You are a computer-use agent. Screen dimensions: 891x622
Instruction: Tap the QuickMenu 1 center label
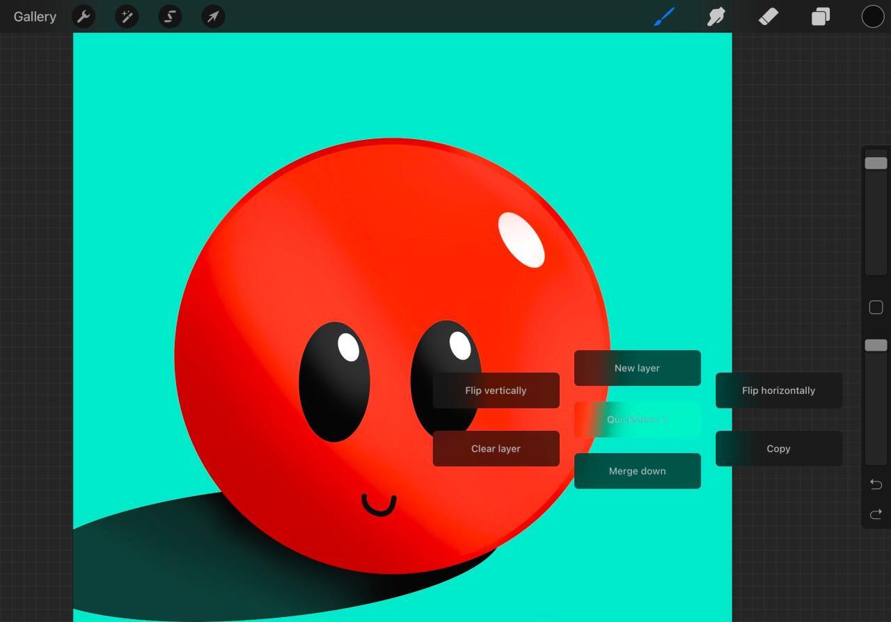[637, 420]
